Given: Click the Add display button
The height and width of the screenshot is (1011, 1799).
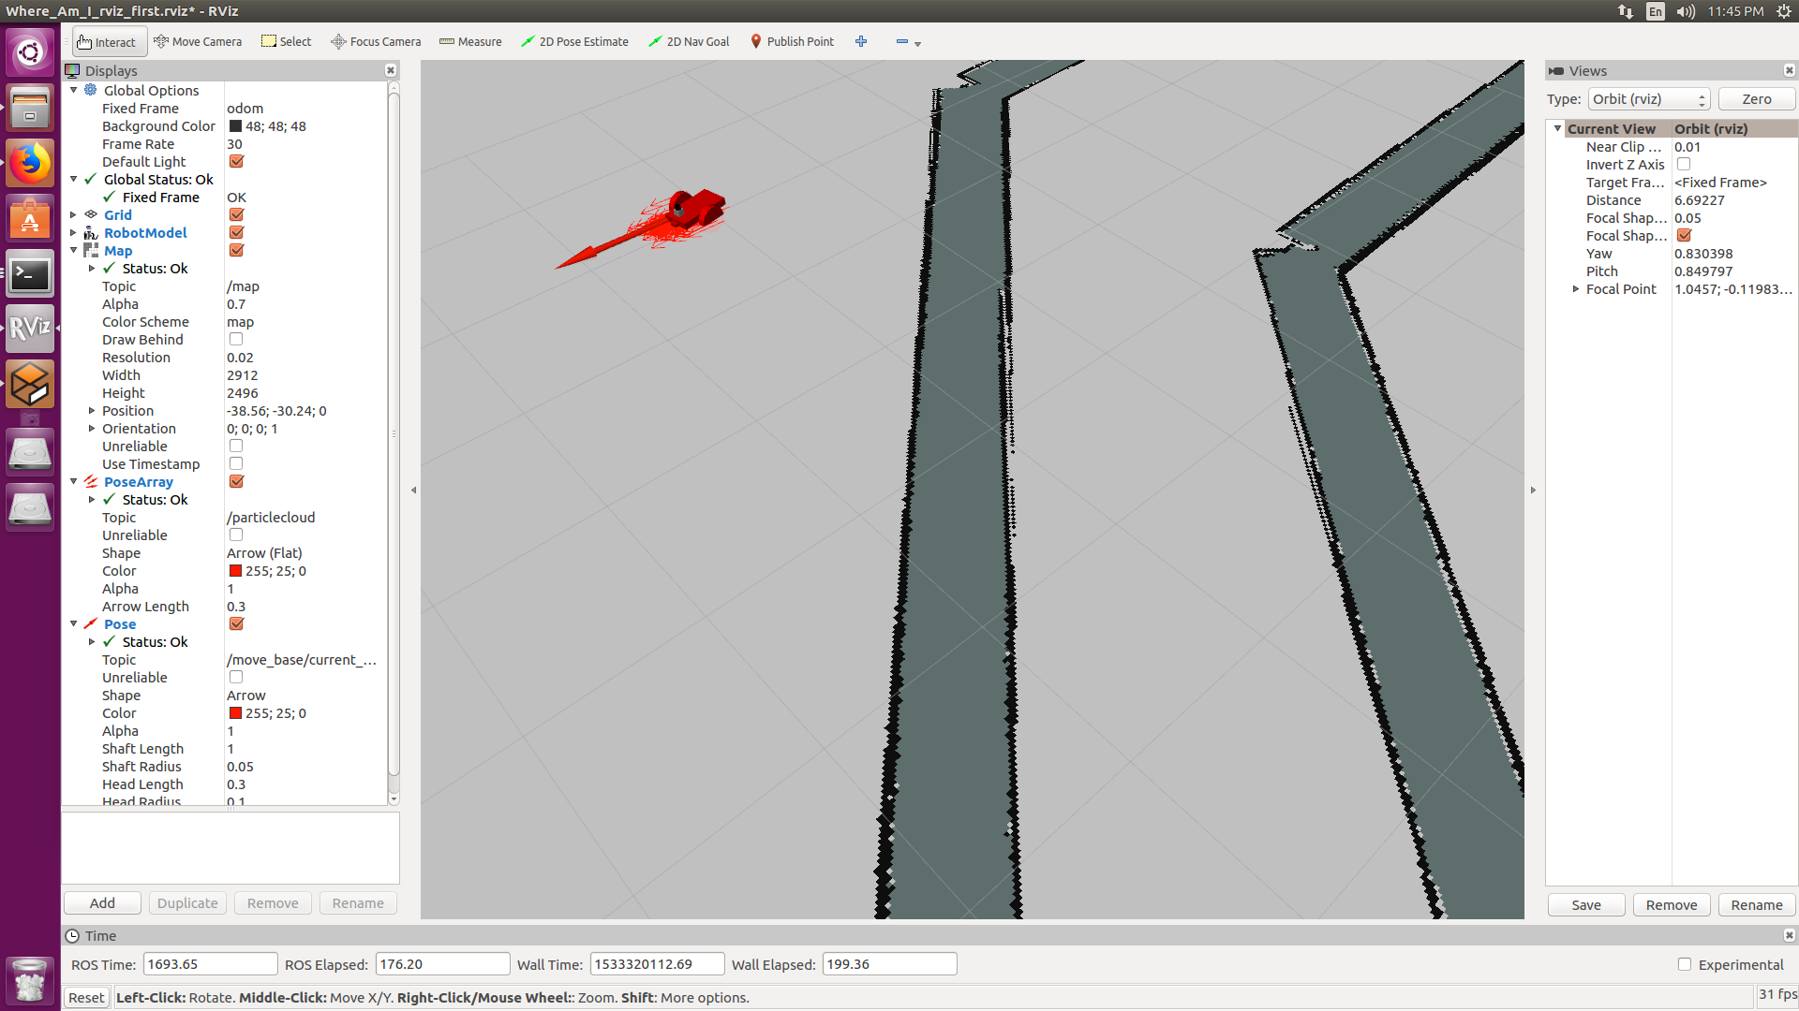Looking at the screenshot, I should click(102, 903).
